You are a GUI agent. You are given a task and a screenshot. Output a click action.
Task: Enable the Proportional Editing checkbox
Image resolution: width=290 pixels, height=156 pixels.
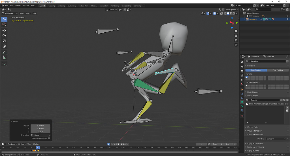click(49, 138)
